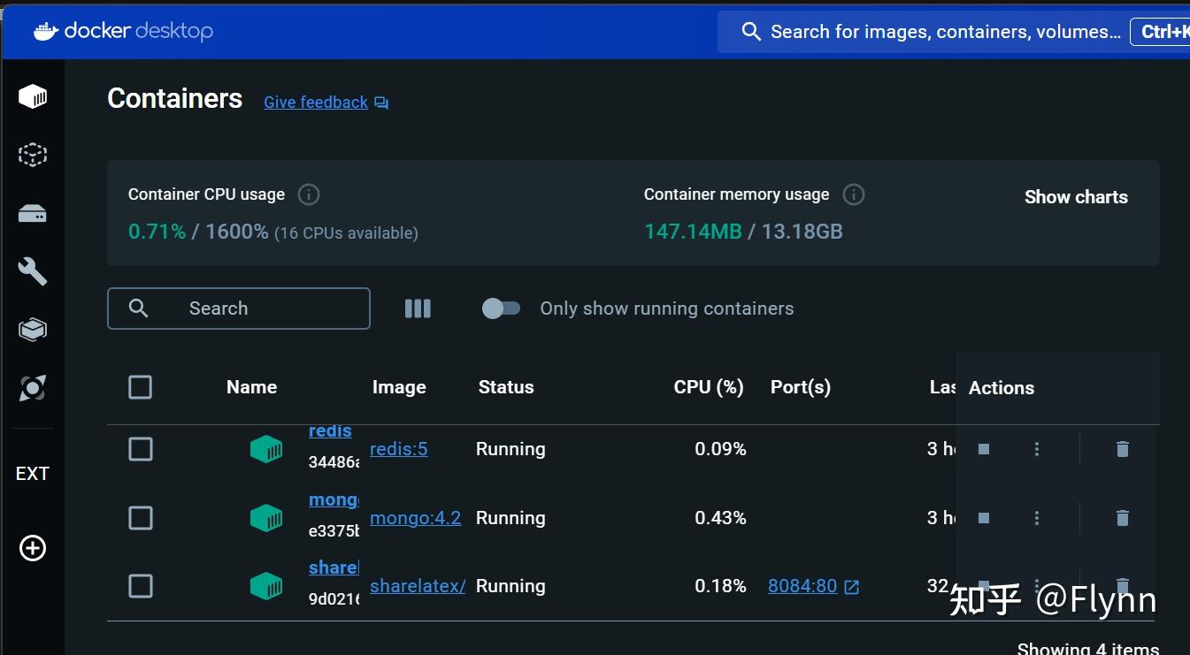
Task: Open more actions for mongo container
Action: 1037,518
